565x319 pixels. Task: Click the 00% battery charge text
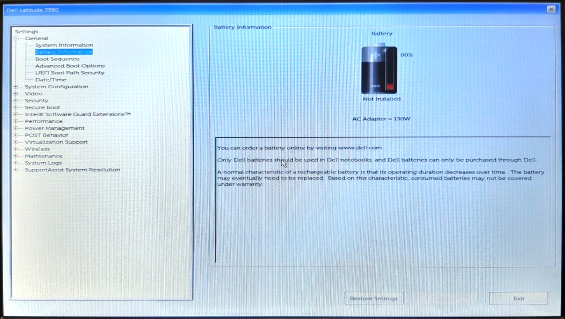[x=406, y=55]
